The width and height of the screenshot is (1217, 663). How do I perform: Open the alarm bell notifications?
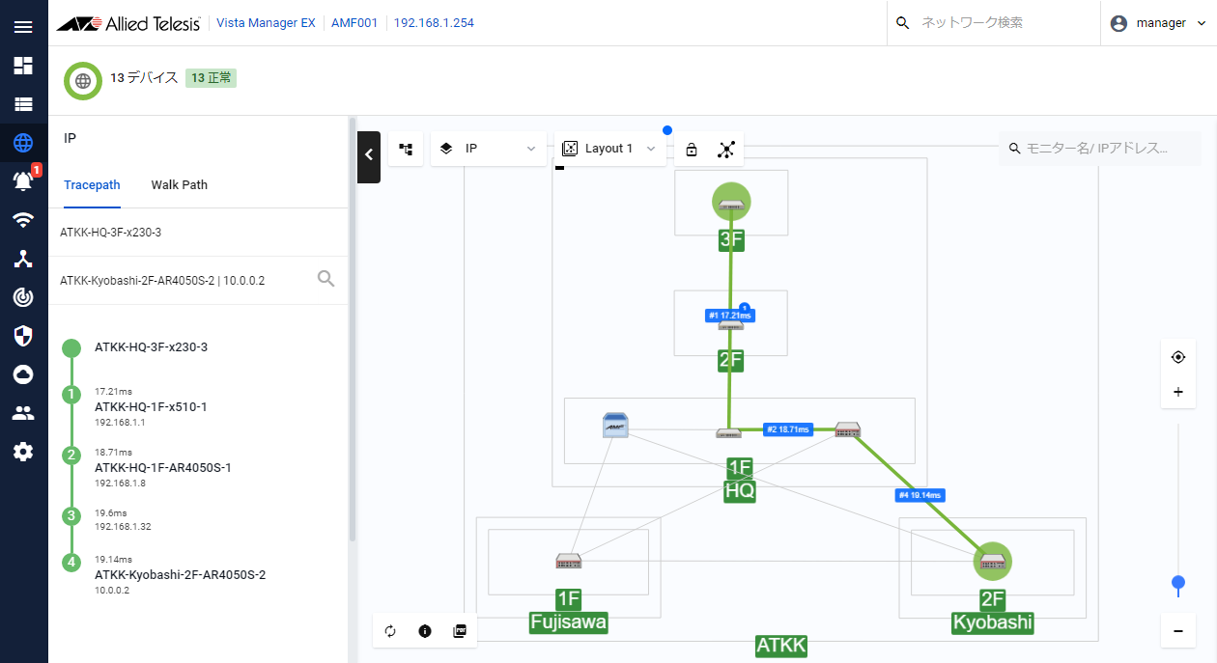[23, 180]
